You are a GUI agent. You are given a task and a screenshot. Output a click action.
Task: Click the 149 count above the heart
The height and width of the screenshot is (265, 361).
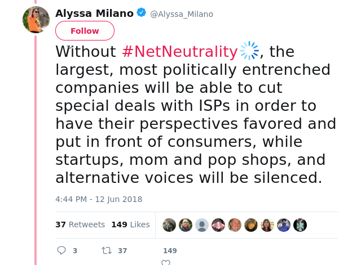click(x=170, y=251)
